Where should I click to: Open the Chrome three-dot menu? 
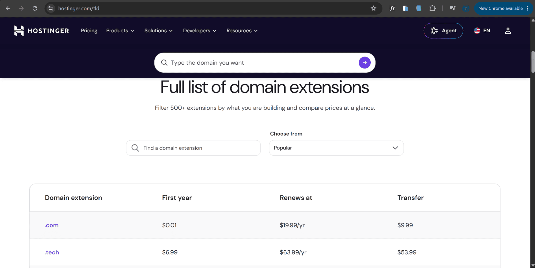tap(528, 8)
